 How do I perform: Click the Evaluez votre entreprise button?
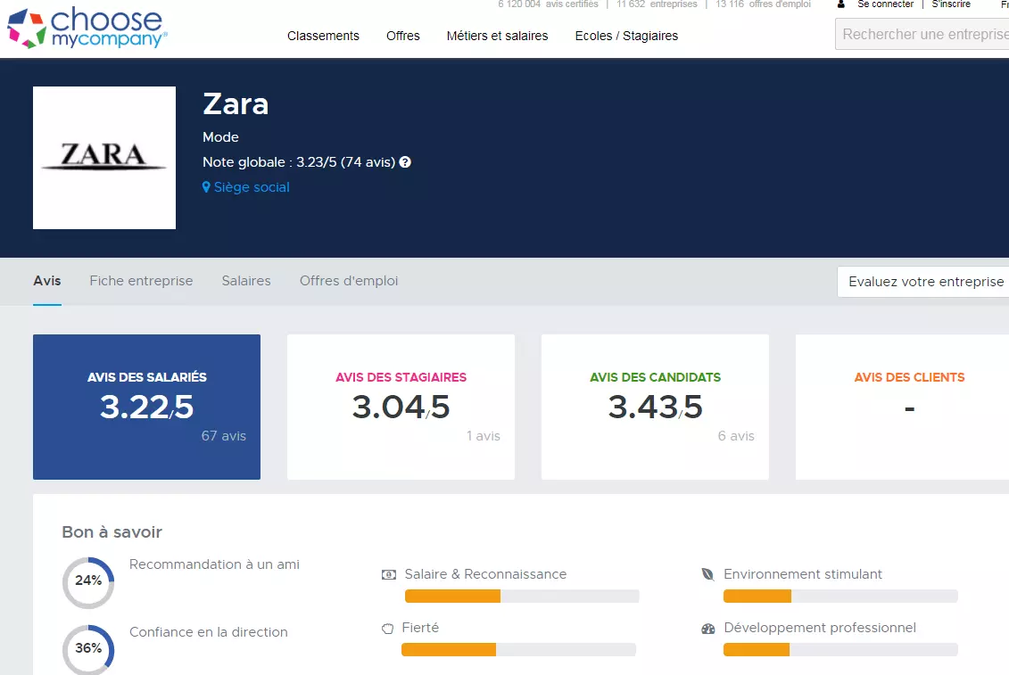(x=924, y=282)
